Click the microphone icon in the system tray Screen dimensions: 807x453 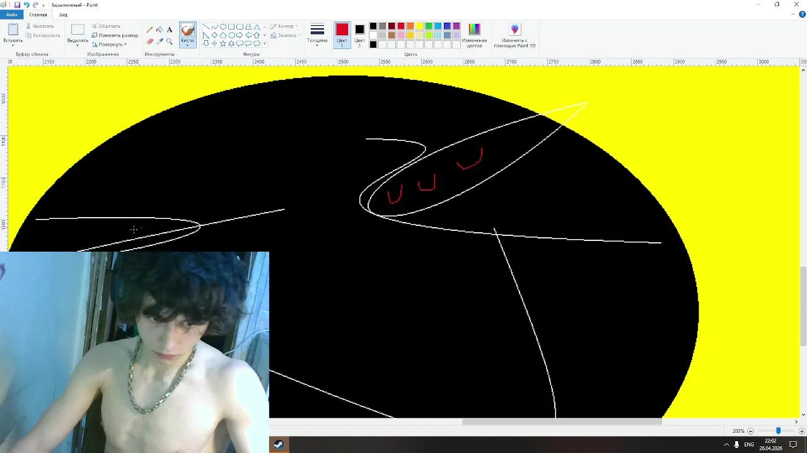[736, 445]
